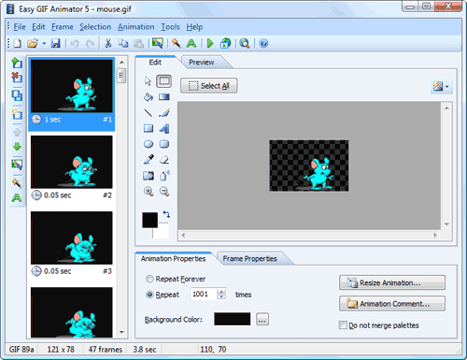This screenshot has width=467, height=360.
Task: Switch to the Frame Properties tab
Action: click(x=250, y=259)
